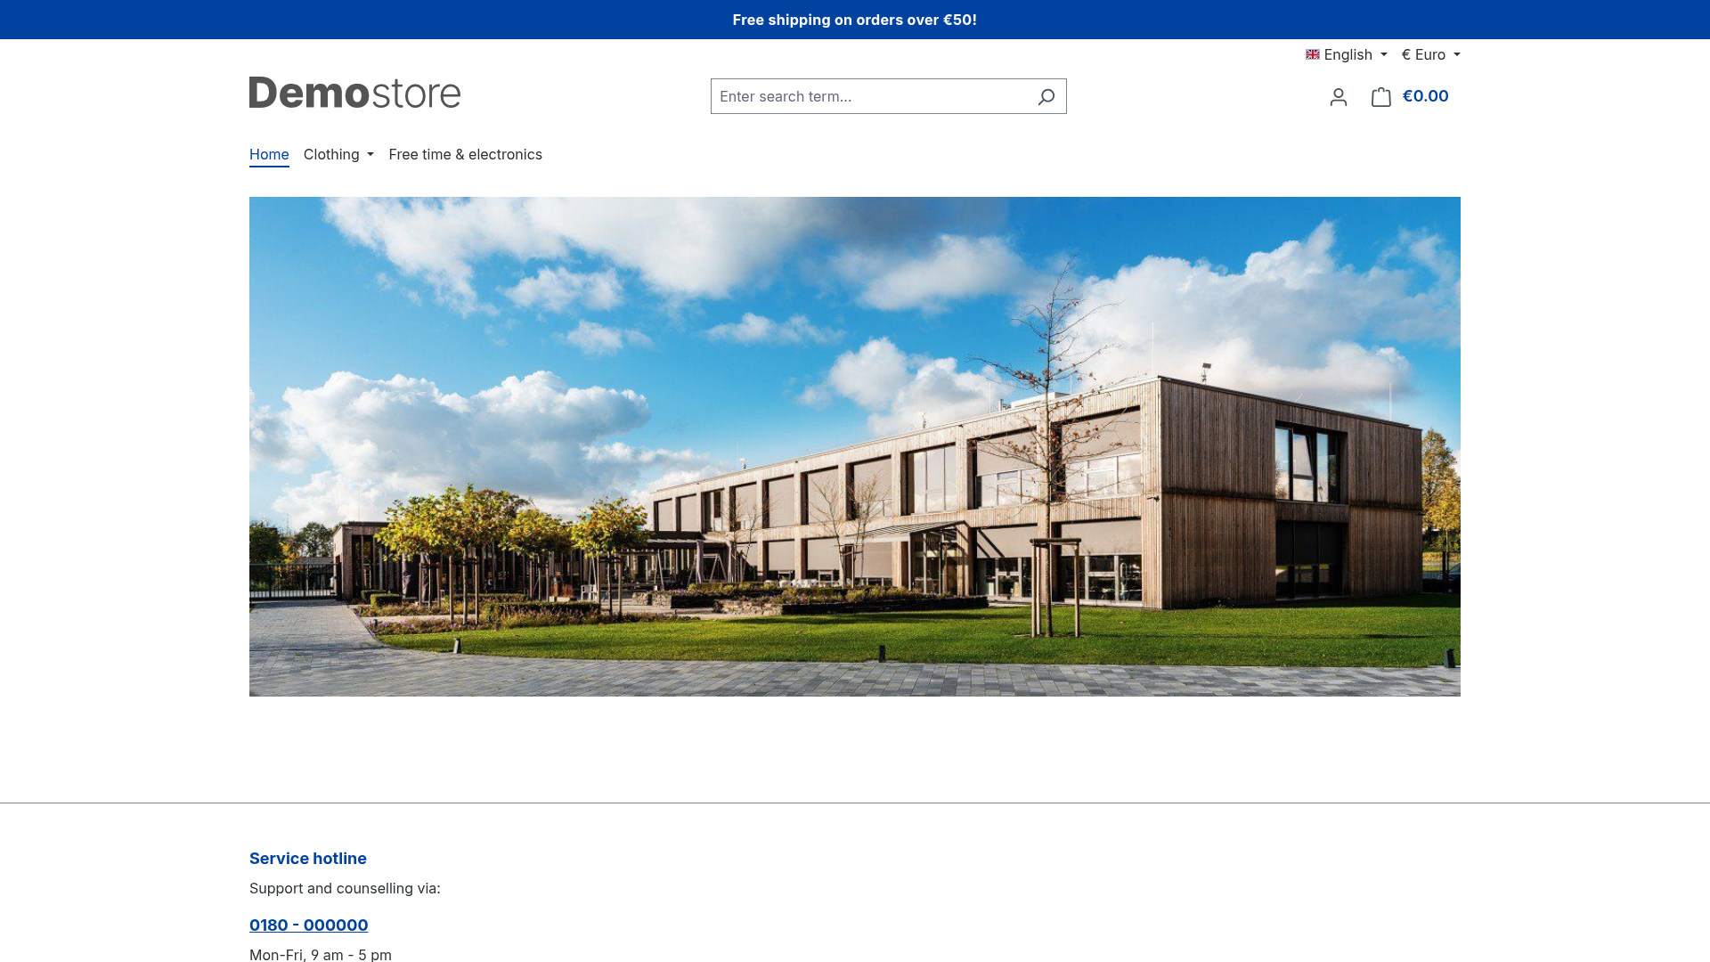Click the free shipping announcement banner
Viewport: 1710px width, 962px height.
coord(855,20)
